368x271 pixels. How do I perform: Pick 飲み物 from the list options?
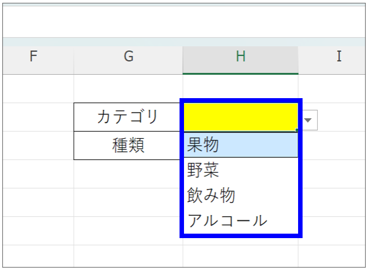[240, 195]
